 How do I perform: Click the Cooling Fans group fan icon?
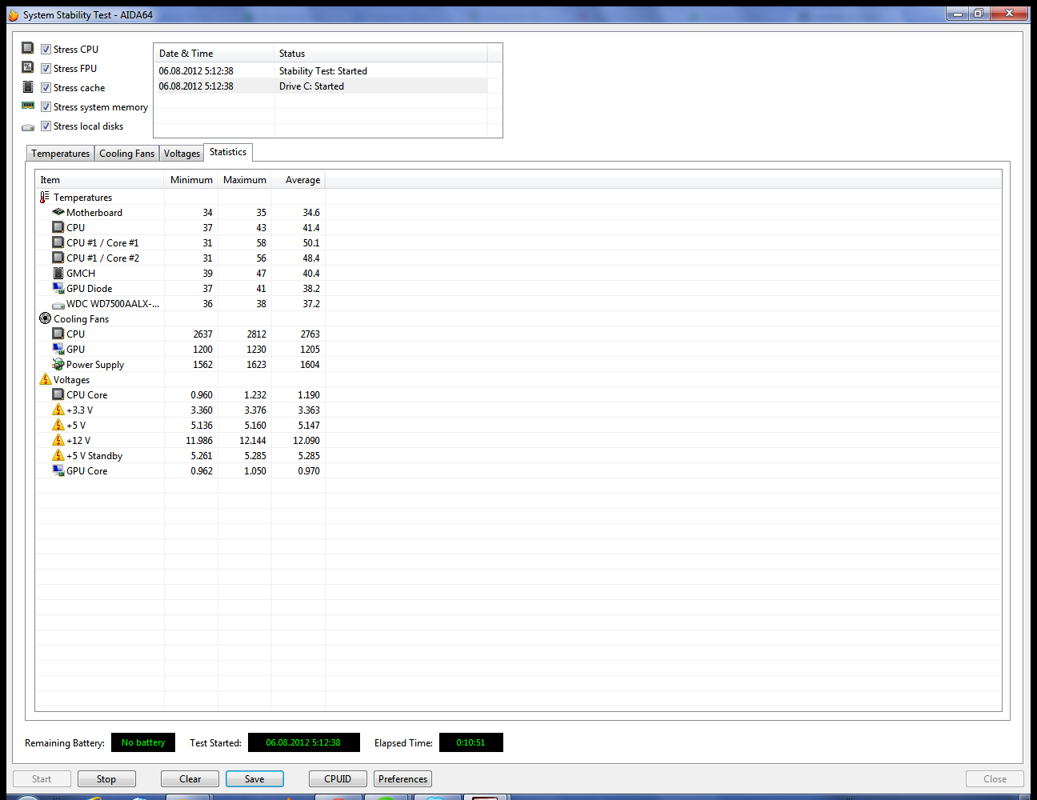[x=45, y=318]
